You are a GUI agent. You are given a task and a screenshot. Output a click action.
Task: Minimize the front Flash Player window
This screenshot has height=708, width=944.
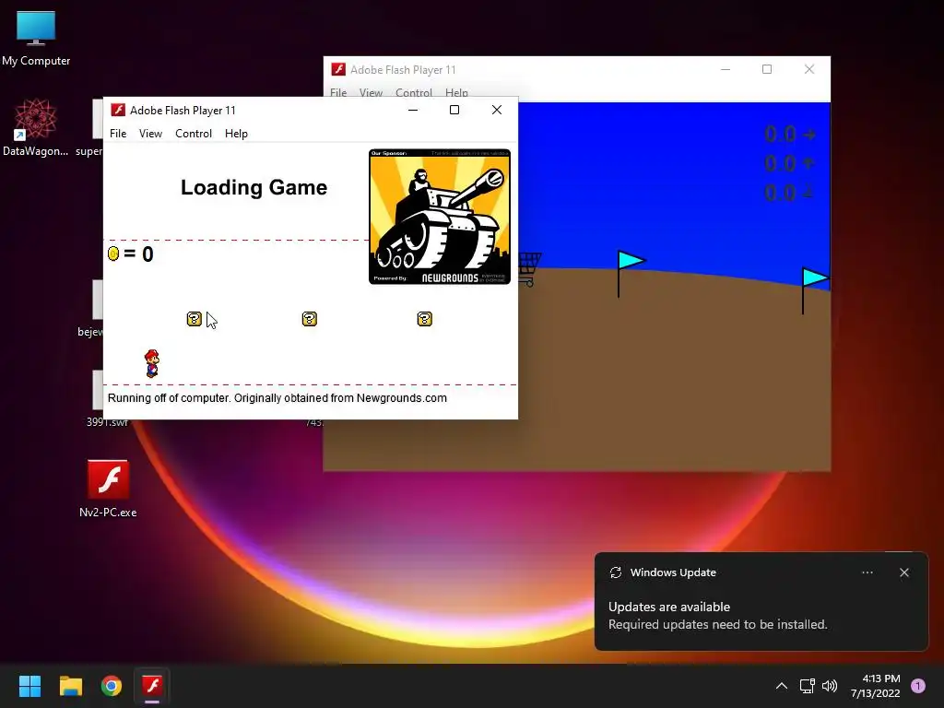pos(413,110)
